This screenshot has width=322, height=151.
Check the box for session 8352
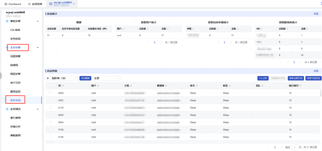click(50, 100)
